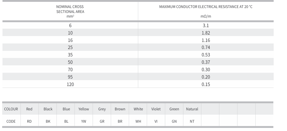Select the 3.1 resistance value

click(x=206, y=26)
